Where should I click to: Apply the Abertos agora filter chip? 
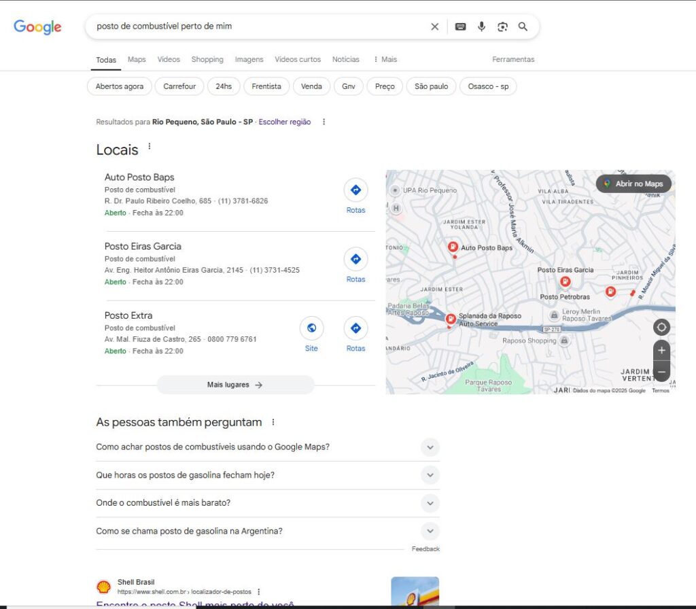[x=120, y=86]
